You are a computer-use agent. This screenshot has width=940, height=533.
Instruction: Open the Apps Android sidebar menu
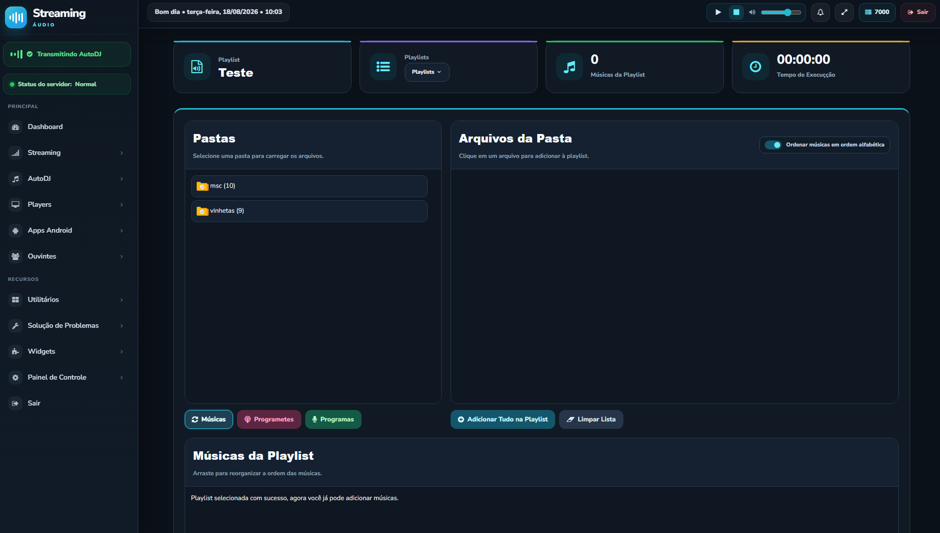(67, 230)
